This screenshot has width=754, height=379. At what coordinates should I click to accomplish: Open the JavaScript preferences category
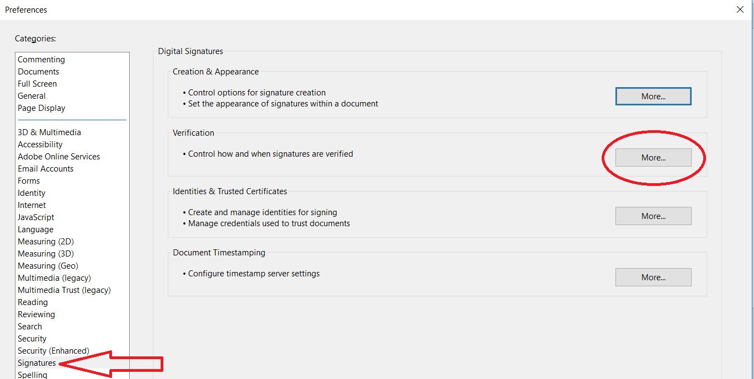pos(36,217)
